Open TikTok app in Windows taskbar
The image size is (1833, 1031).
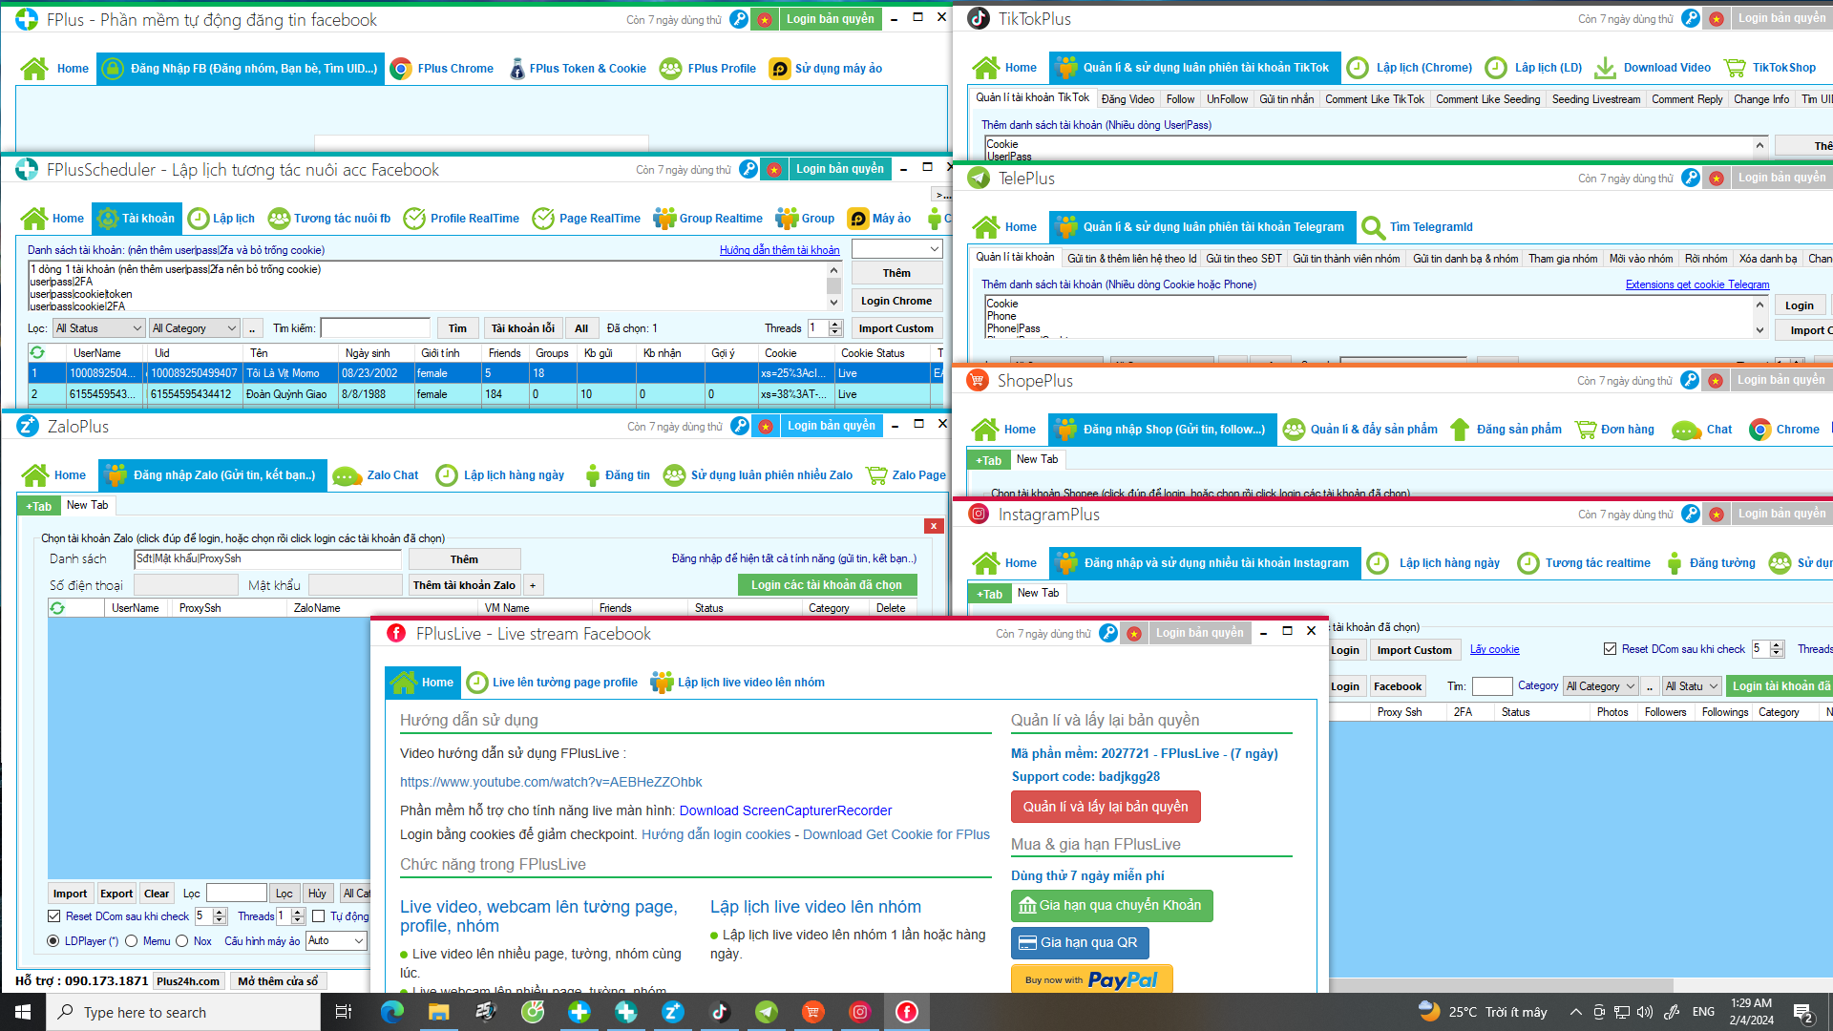point(720,1012)
